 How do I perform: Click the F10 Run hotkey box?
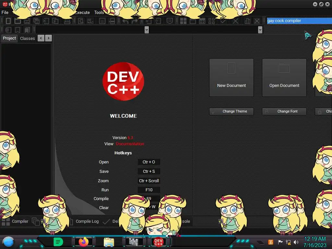(x=149, y=190)
